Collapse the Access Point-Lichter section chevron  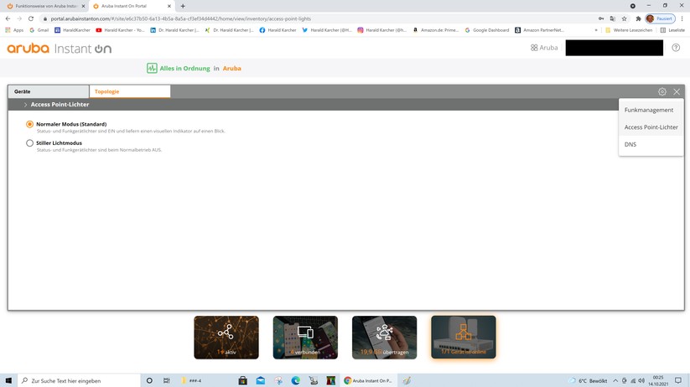pyautogui.click(x=25, y=105)
